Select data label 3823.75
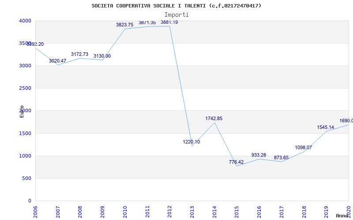This screenshot has width=353, height=220. point(125,25)
